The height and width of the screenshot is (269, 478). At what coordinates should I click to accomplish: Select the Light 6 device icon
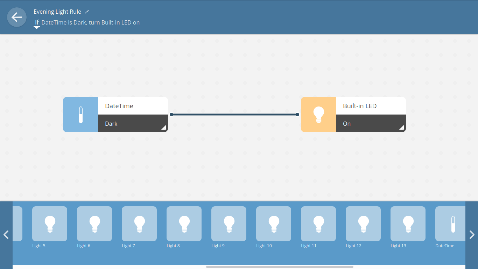click(x=94, y=224)
